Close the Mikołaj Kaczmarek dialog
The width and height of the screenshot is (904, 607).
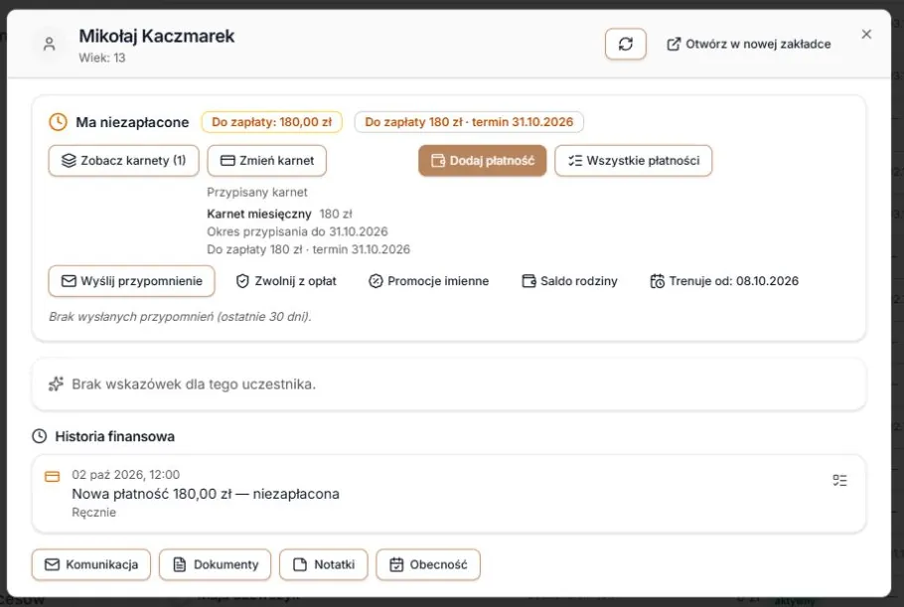pos(866,34)
